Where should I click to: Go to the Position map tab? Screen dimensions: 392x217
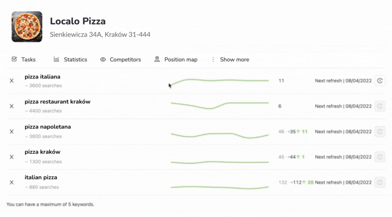176,60
